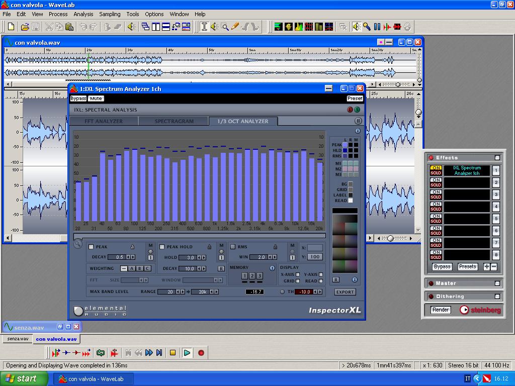Select the magnifier zoom tool in toolbar
The height and width of the screenshot is (386, 515).
[x=225, y=27]
